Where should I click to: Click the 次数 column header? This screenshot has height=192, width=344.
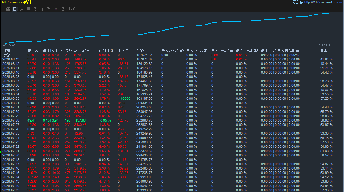[69, 50]
